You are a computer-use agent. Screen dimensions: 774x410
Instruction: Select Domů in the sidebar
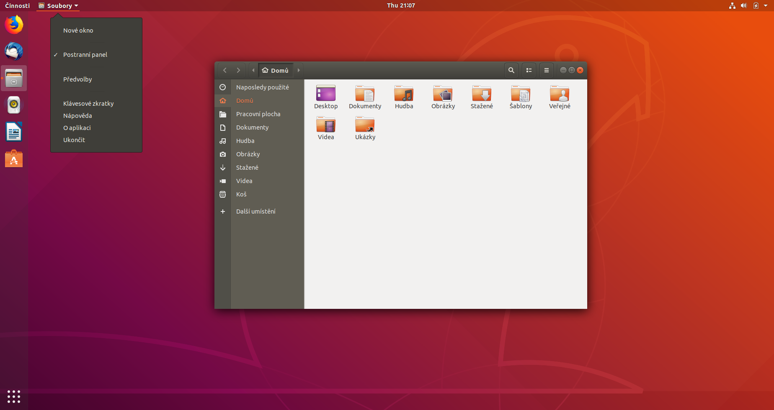click(260, 101)
